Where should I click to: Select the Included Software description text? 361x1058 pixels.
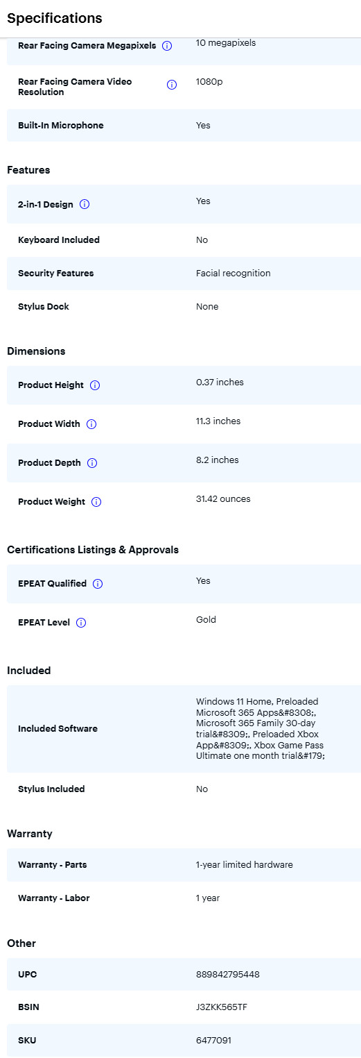click(261, 729)
